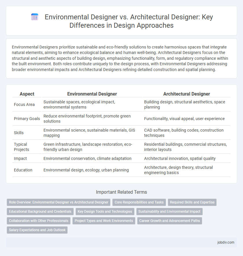This screenshot has width=243, height=256.
Task: Click cell 'Environmental design, ecology, urban planning'
Action: point(92,170)
